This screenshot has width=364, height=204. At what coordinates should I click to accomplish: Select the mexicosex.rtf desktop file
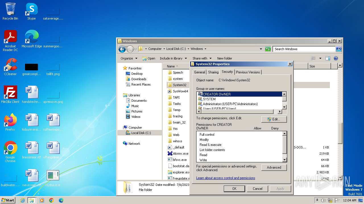(32, 178)
